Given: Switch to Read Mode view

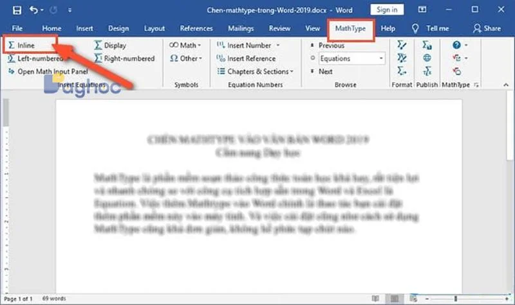Looking at the screenshot, I should pos(375,299).
